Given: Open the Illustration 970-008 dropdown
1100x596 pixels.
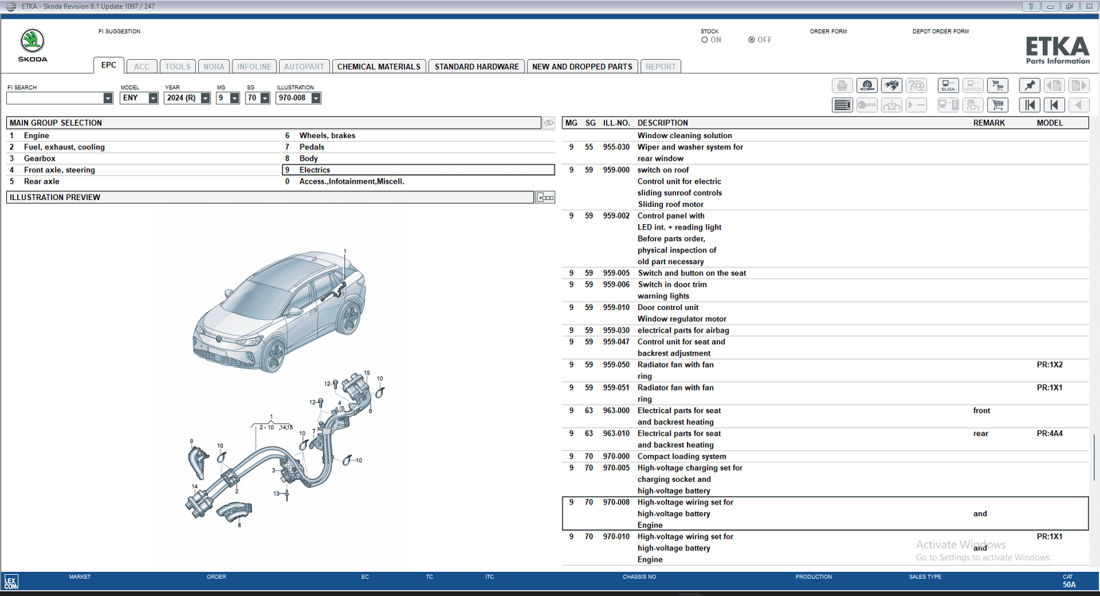Looking at the screenshot, I should click(x=316, y=98).
